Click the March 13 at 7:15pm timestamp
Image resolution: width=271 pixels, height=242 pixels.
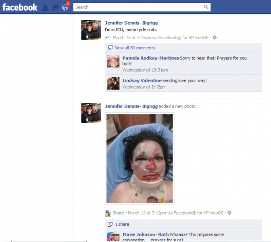coord(131,38)
